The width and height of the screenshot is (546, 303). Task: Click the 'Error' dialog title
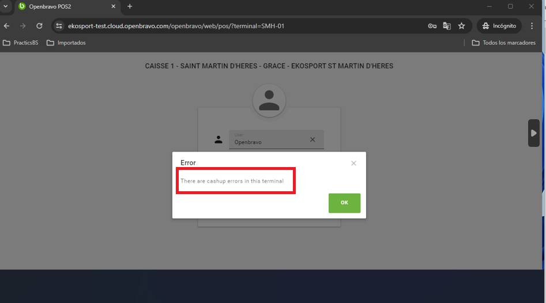click(188, 162)
